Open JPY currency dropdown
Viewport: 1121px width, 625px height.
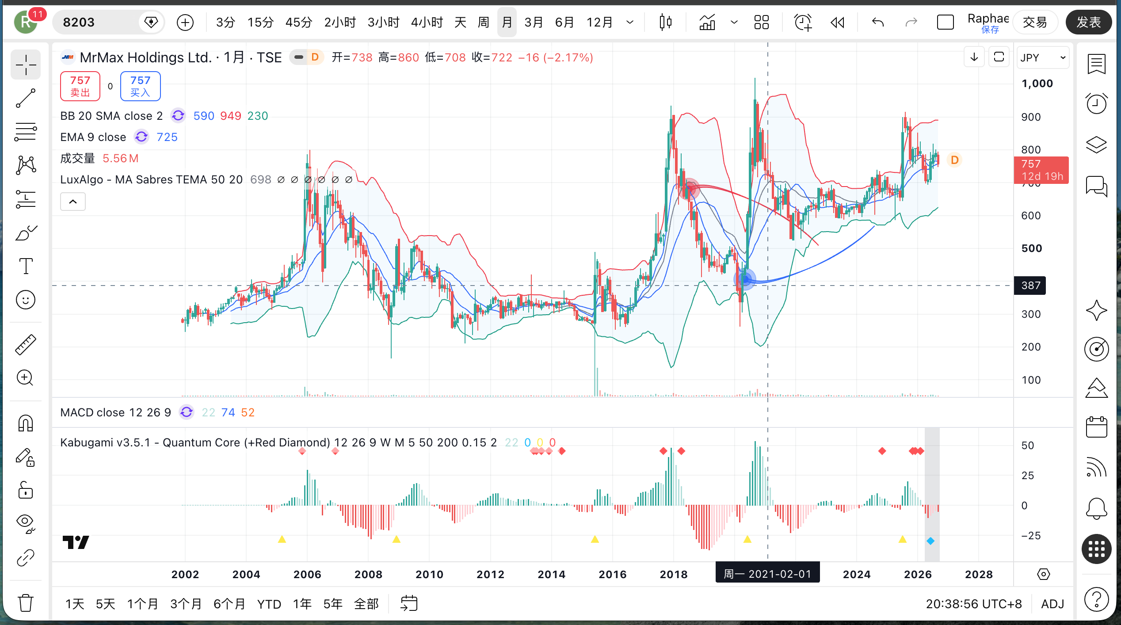coord(1043,57)
